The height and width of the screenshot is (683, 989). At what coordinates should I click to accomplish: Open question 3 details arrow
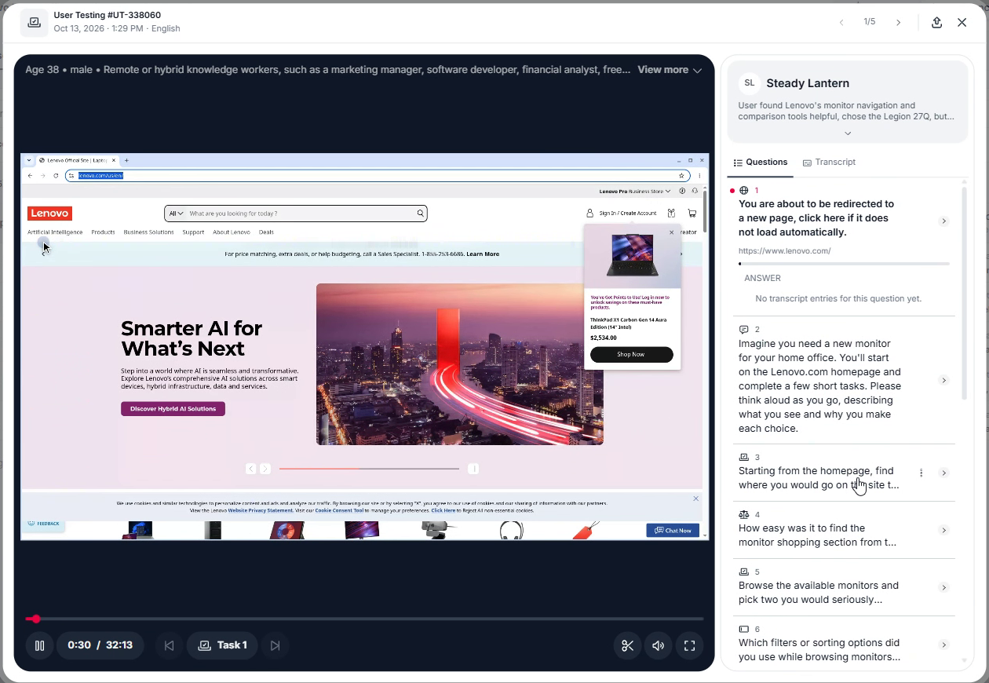[943, 473]
